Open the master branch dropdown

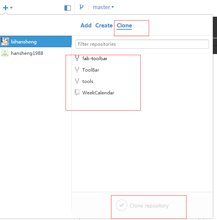coord(103,7)
